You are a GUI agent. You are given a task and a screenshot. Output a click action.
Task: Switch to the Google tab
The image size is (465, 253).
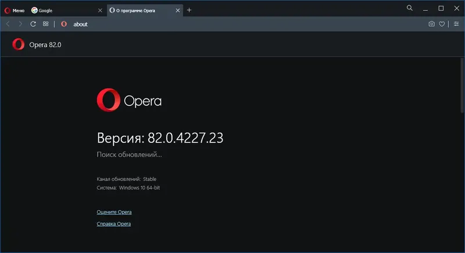pyautogui.click(x=67, y=10)
